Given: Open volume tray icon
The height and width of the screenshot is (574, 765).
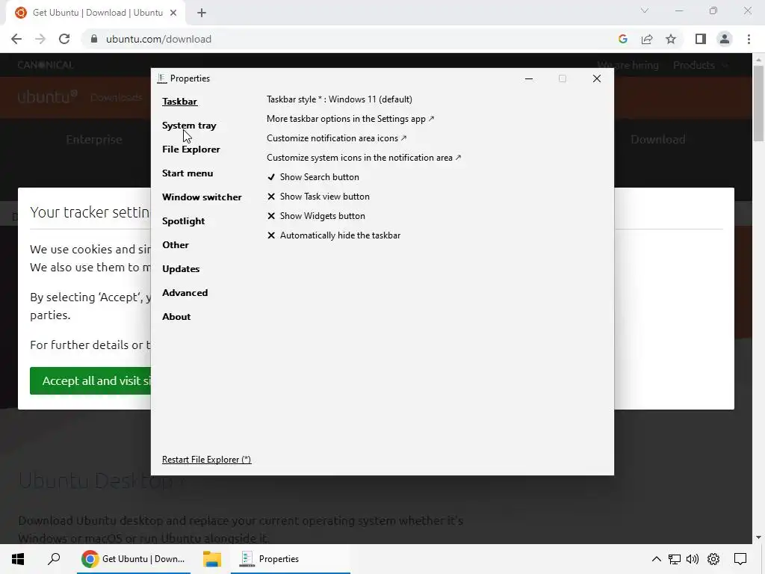Looking at the screenshot, I should tap(693, 559).
